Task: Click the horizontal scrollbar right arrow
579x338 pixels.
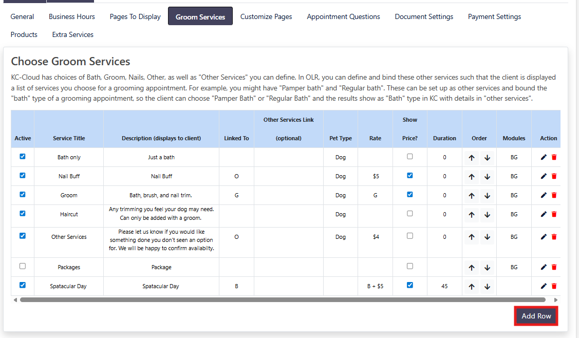Action: tap(555, 299)
